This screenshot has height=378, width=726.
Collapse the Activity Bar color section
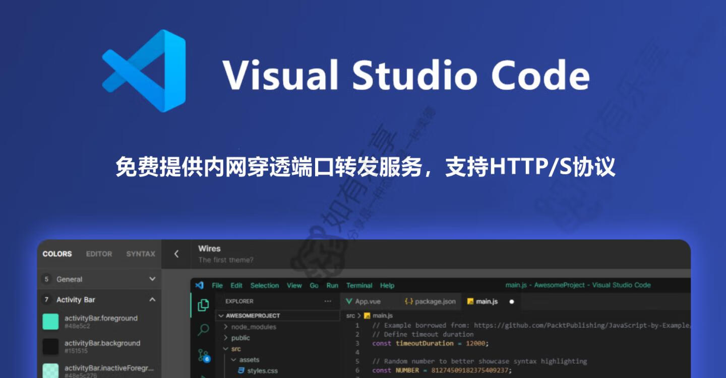tap(99, 299)
